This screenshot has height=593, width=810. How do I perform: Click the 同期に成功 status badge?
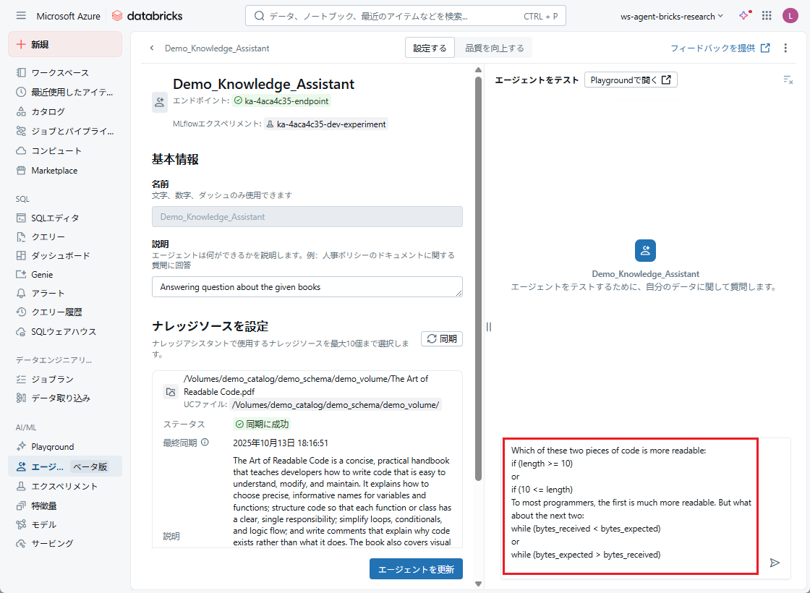262,424
